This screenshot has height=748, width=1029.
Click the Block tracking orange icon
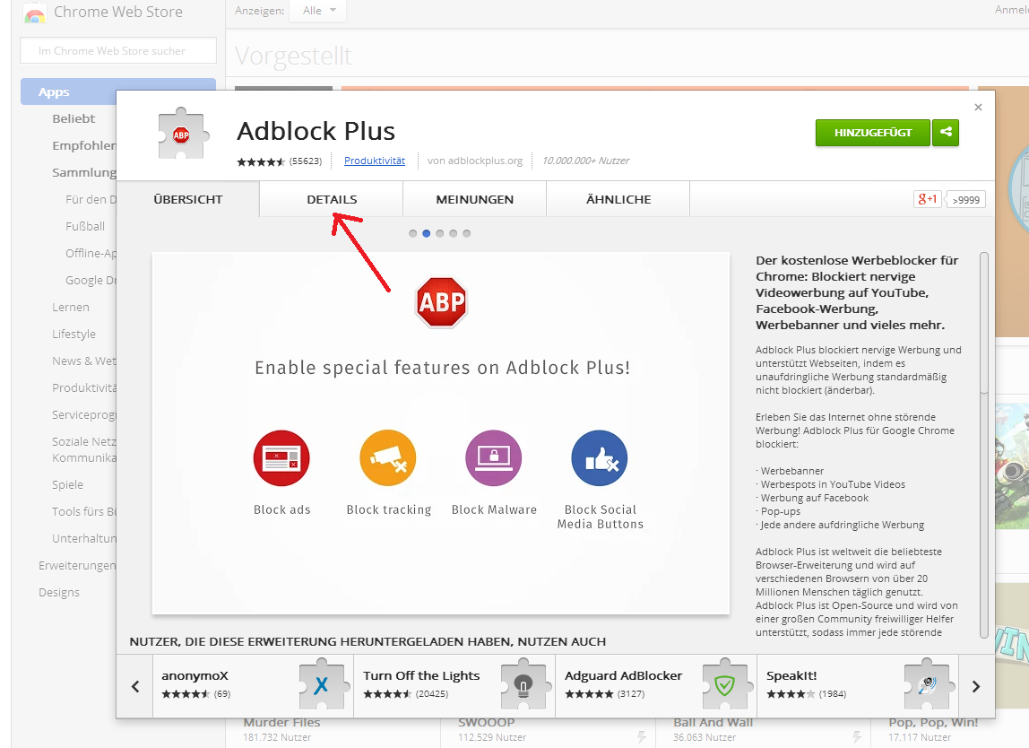tap(388, 457)
